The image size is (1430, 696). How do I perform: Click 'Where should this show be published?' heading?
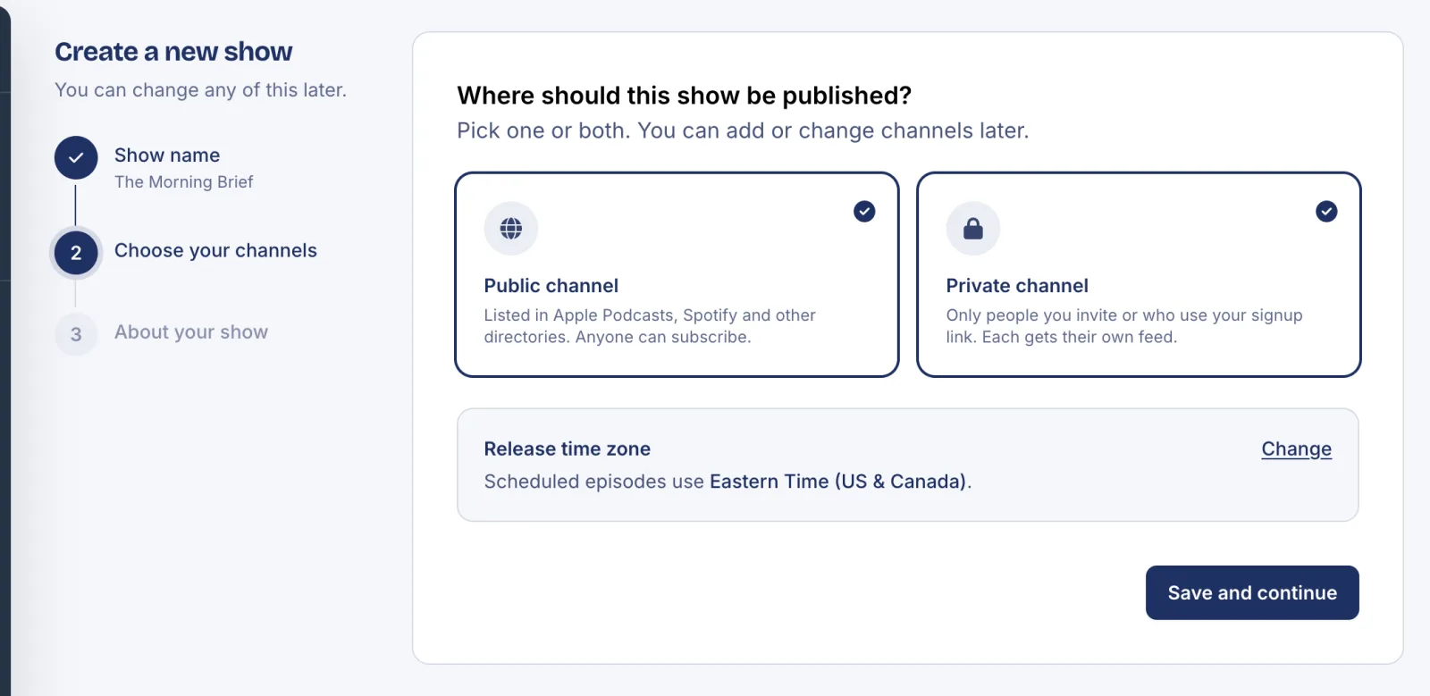tap(685, 96)
